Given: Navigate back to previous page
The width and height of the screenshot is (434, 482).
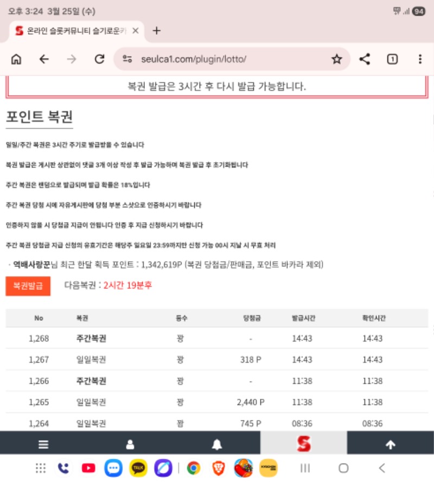Looking at the screenshot, I should click(44, 59).
